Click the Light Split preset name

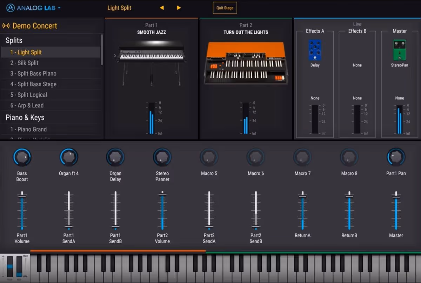coord(119,8)
